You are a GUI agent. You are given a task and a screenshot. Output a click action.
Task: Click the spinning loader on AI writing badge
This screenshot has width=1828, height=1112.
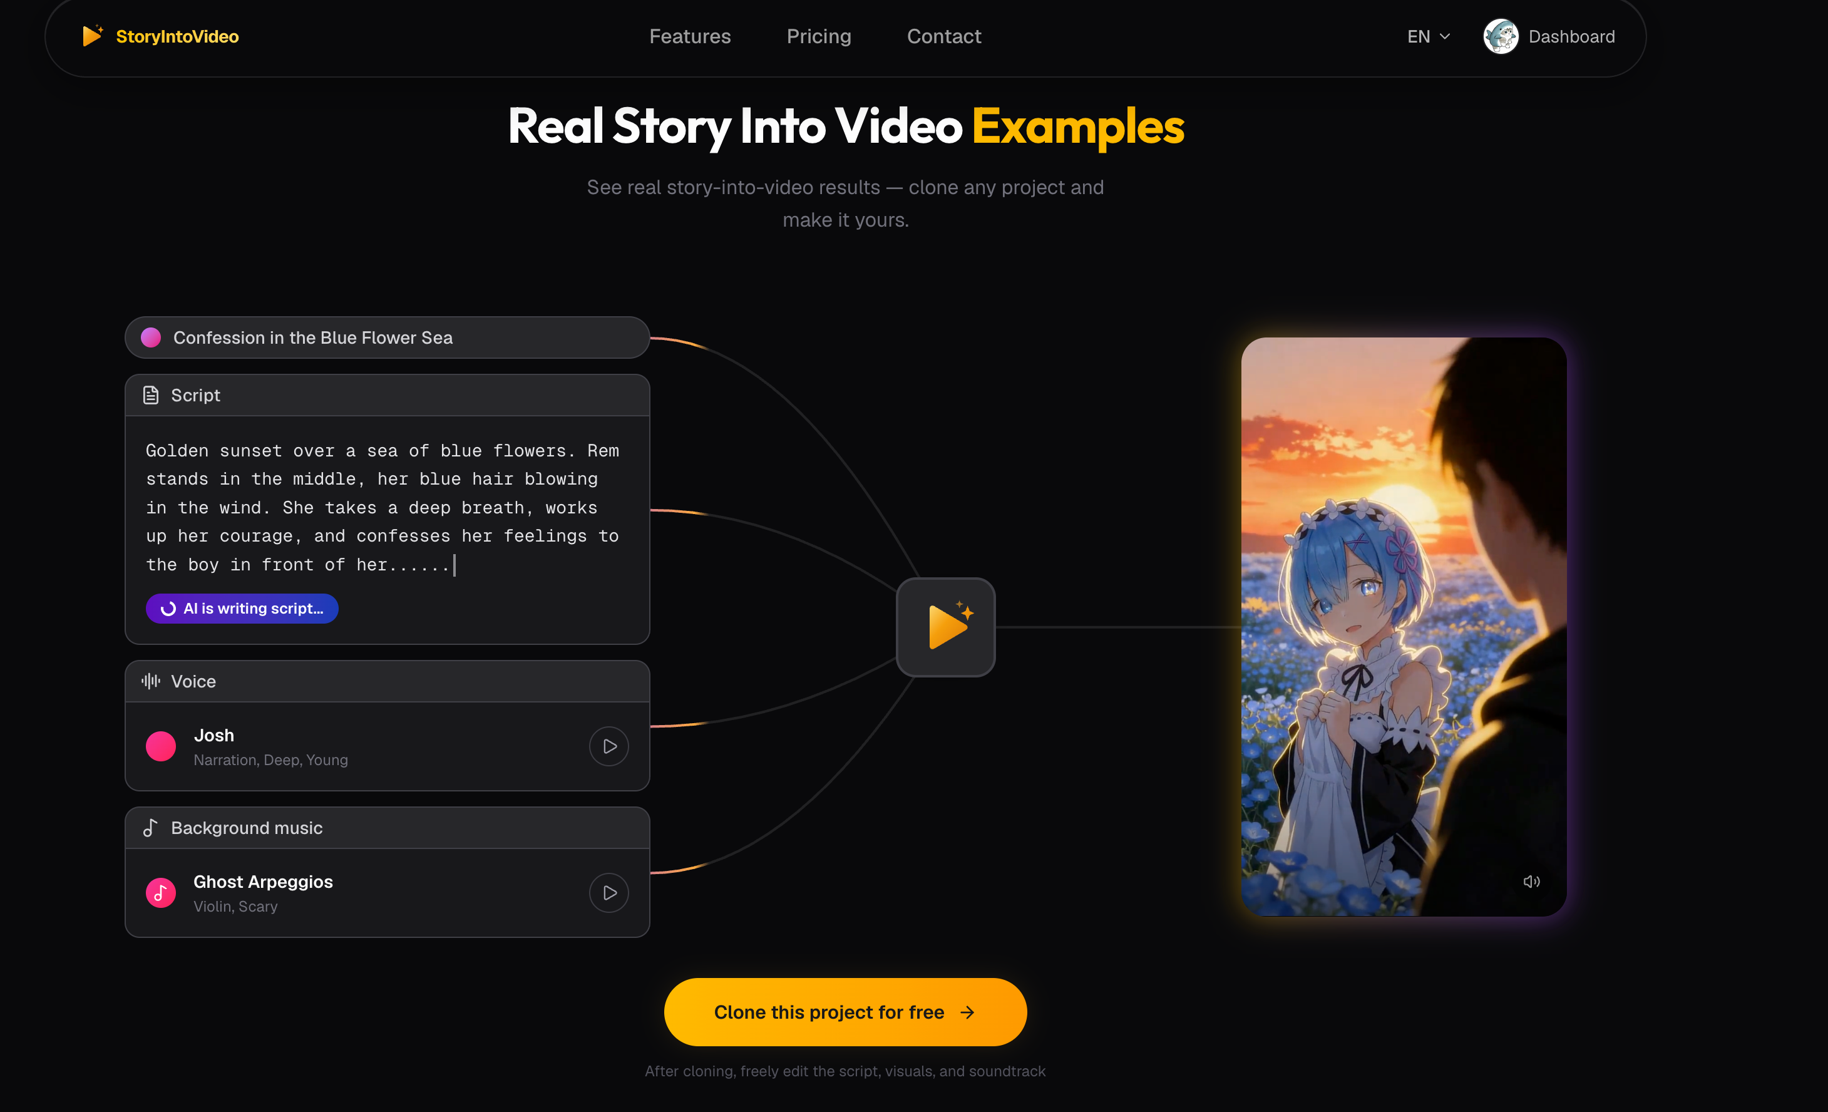click(168, 609)
